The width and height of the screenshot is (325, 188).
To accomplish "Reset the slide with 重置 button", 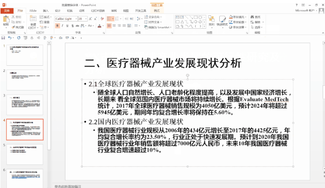I will 45,22.
